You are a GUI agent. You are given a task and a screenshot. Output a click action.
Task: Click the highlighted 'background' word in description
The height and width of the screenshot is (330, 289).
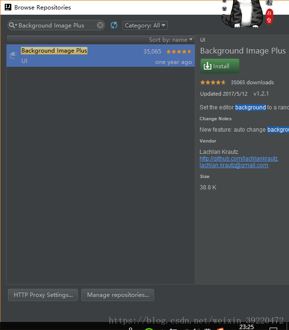(x=250, y=107)
